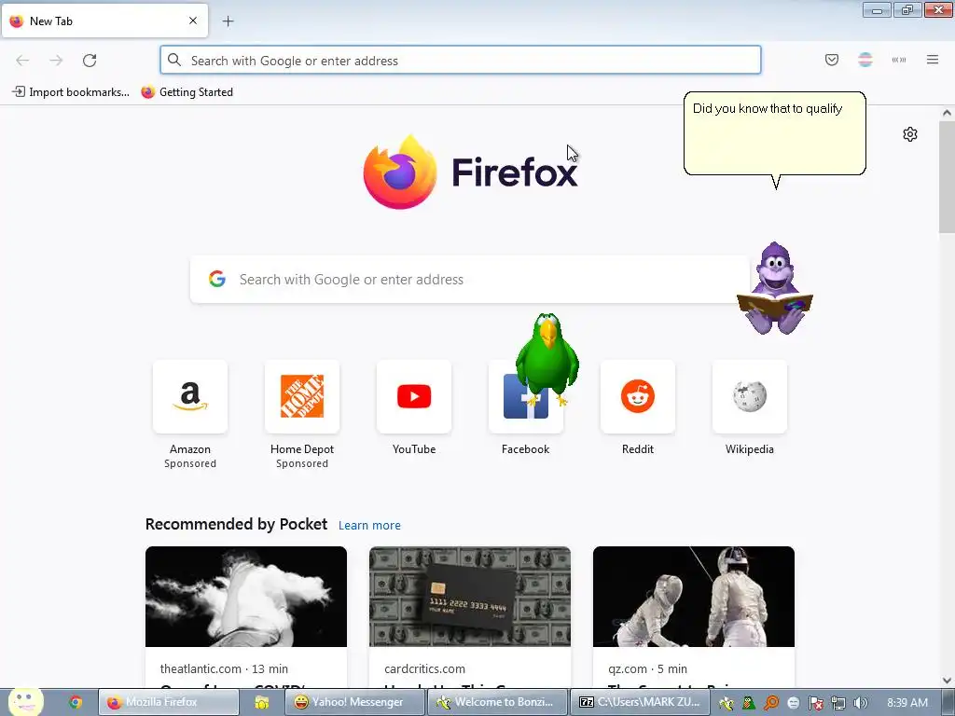This screenshot has width=955, height=716.
Task: Open the Reddit shortcut tile
Action: (638, 396)
